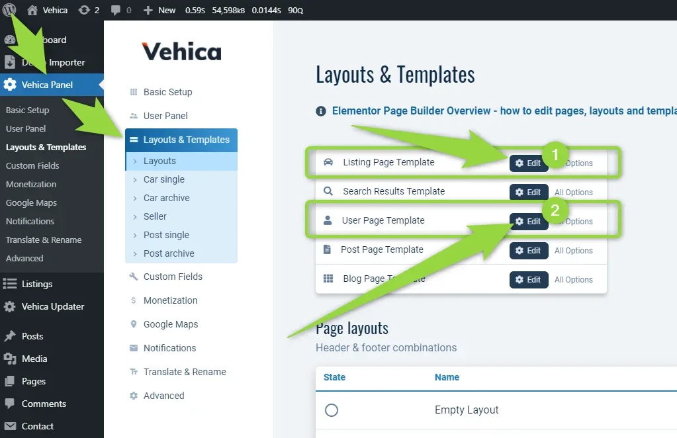
Task: Open Basic Setup in WordPress submenu
Action: (x=27, y=110)
